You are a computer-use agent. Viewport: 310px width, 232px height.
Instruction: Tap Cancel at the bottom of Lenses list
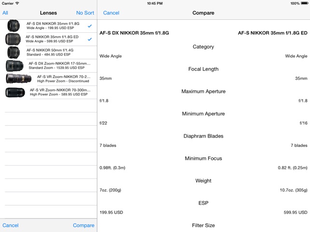tap(11, 225)
